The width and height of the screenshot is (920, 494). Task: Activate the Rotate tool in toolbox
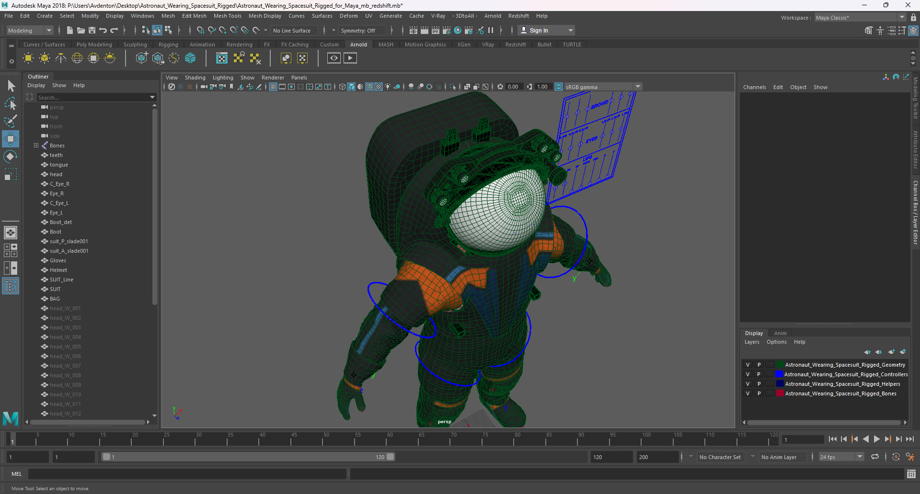[11, 157]
